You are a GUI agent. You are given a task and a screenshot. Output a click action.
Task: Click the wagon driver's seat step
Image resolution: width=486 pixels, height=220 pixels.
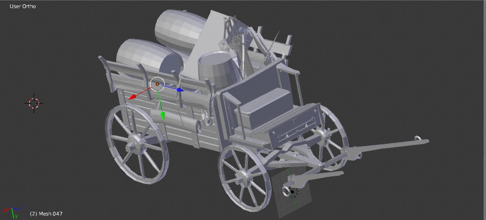[x=263, y=104]
